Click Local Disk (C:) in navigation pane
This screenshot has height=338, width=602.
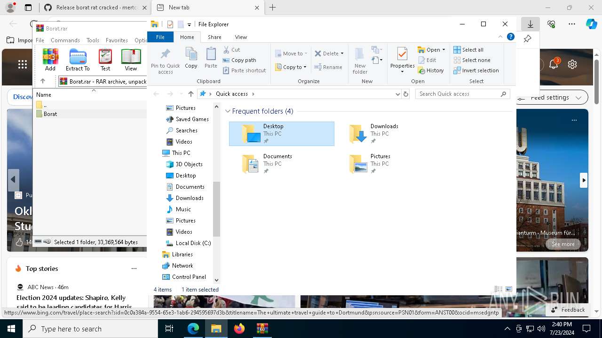tap(188, 243)
